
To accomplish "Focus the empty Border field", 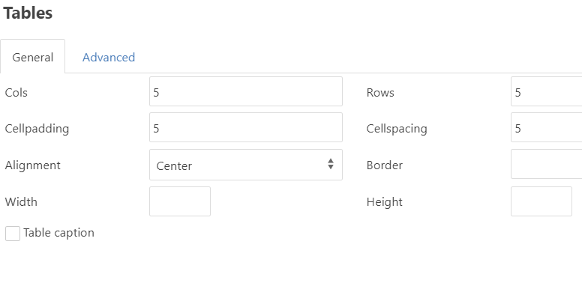I will click(546, 164).
